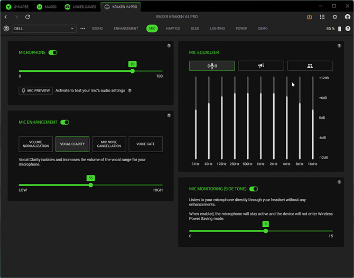
Task: Select Vocal Clarity
Action: (72, 144)
